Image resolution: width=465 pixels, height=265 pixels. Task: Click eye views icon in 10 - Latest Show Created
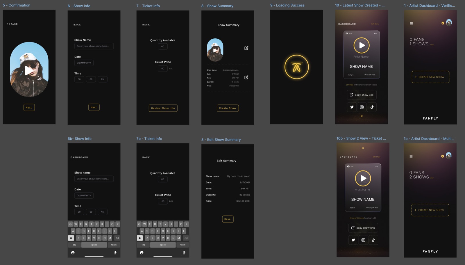pyautogui.click(x=347, y=33)
